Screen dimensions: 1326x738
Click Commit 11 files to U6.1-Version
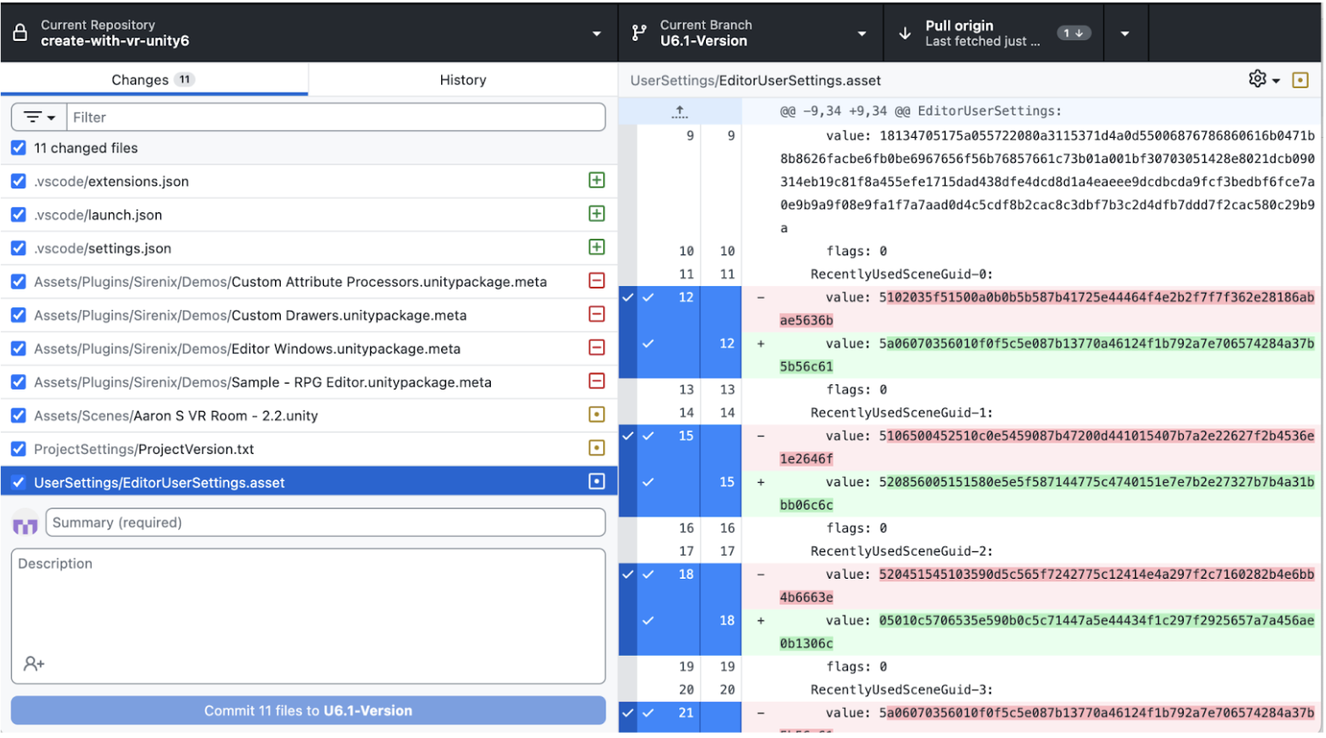point(308,711)
